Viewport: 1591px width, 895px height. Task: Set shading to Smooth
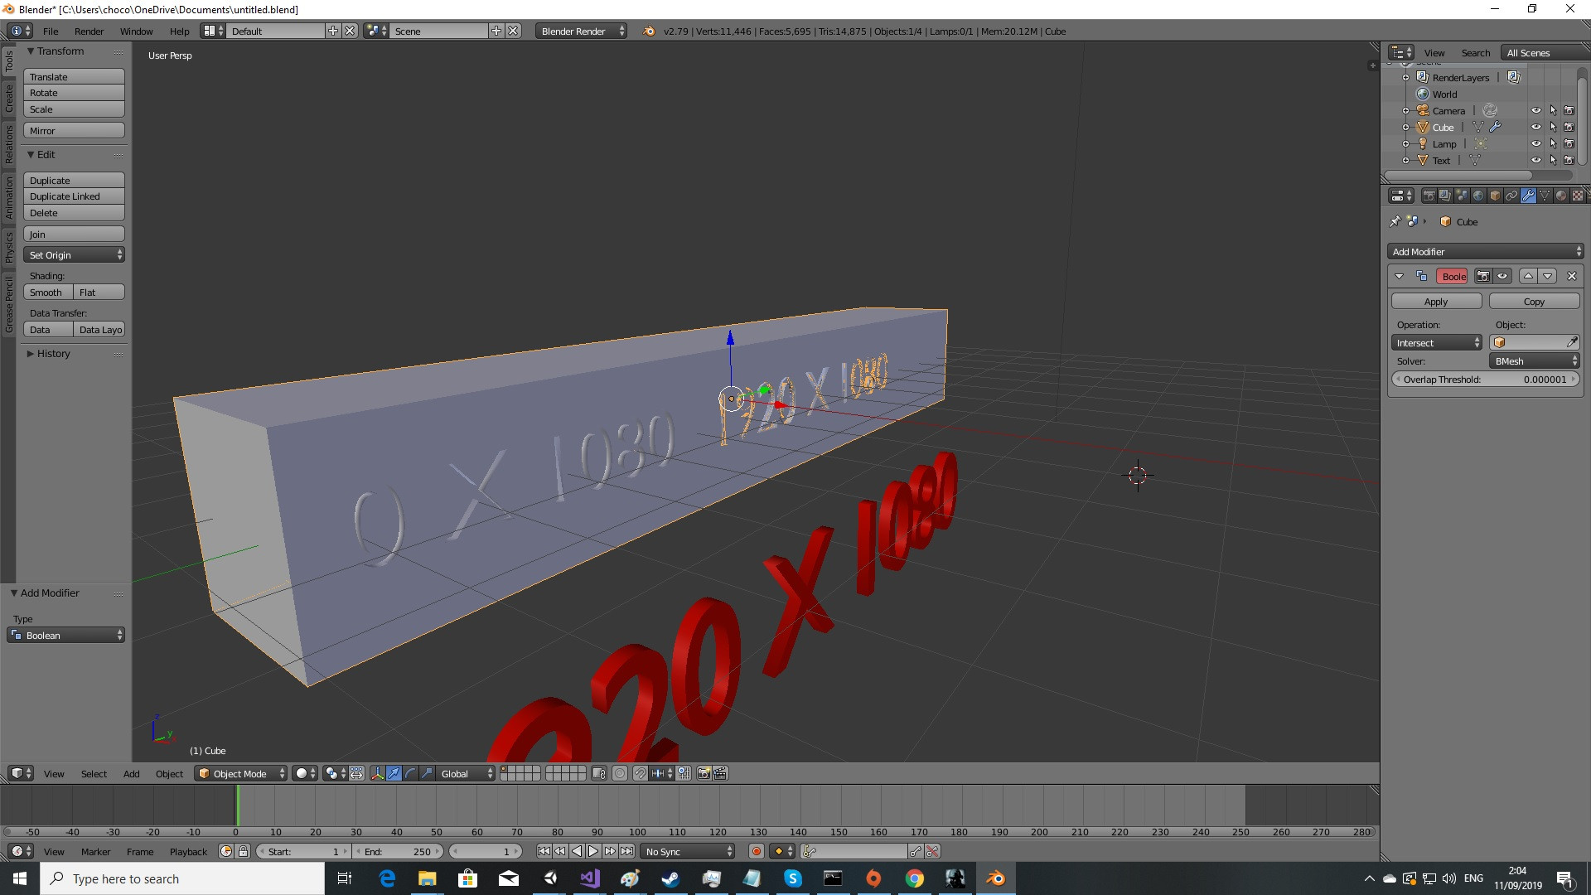48,292
